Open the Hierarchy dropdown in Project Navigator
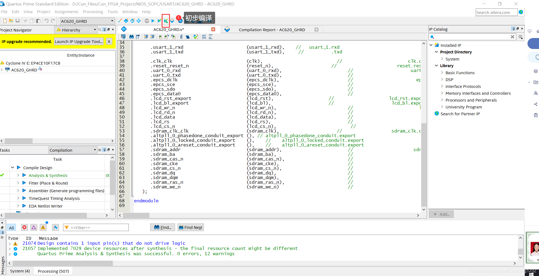 [76, 30]
